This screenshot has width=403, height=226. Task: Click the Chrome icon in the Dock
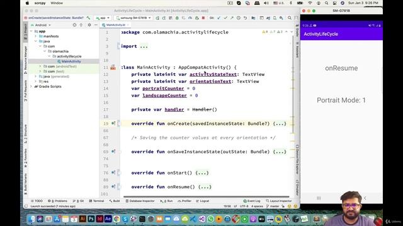pos(116,219)
